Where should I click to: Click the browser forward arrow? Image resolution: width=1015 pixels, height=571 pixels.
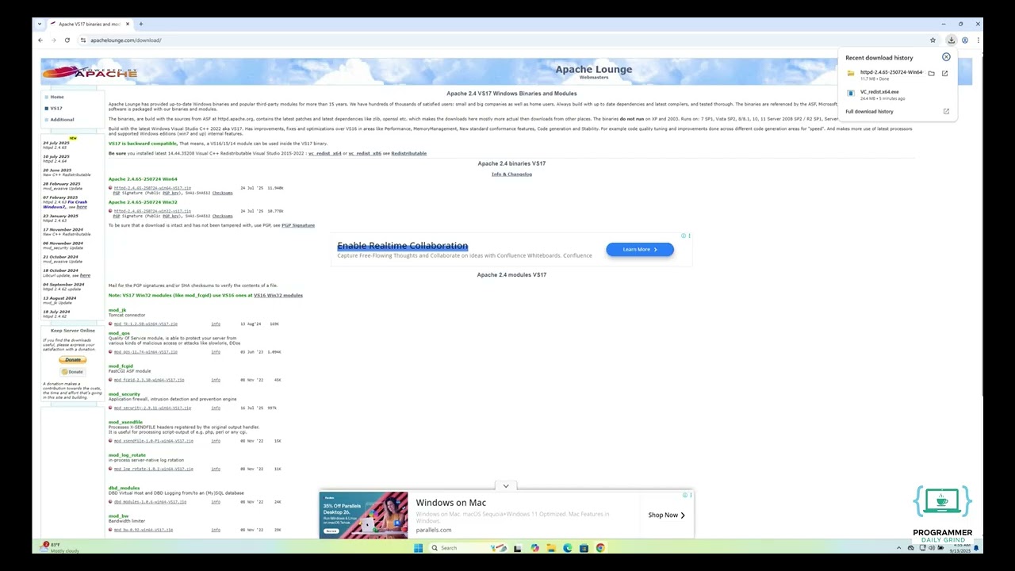click(x=54, y=40)
